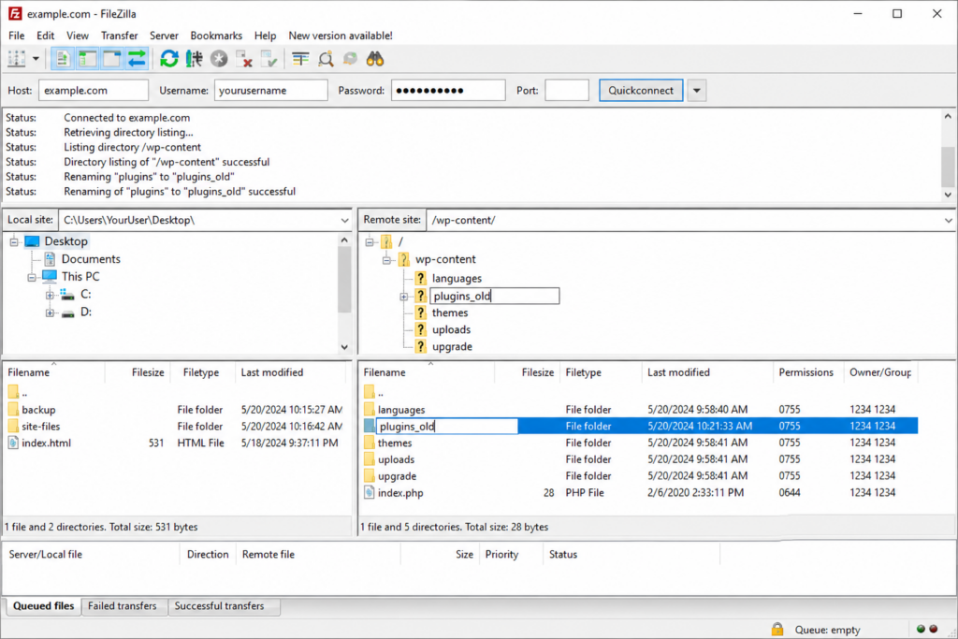Open the Edit menu

pyautogui.click(x=45, y=36)
